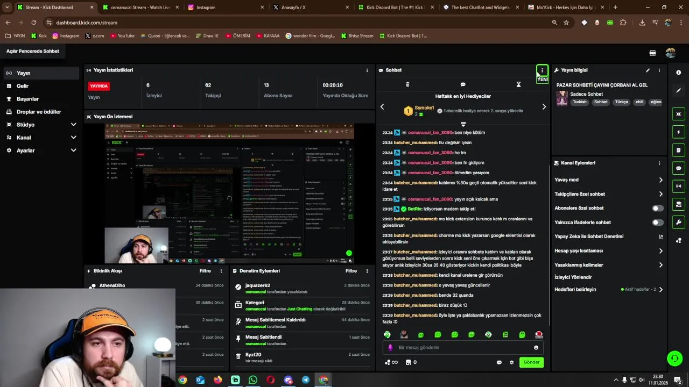Switch to osmanucal Stream browser tab
Image resolution: width=689 pixels, height=387 pixels.
click(x=140, y=8)
